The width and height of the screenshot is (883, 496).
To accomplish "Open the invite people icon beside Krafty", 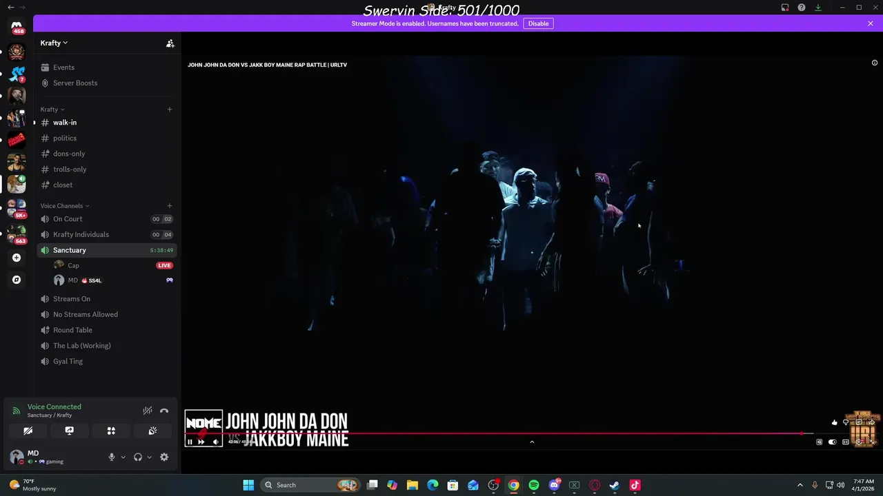I will pyautogui.click(x=170, y=43).
